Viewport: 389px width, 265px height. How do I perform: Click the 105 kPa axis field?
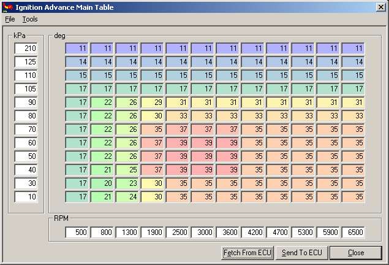[x=26, y=88]
